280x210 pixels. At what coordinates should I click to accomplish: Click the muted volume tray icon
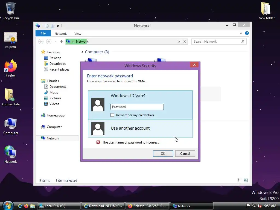pyautogui.click(x=259, y=206)
